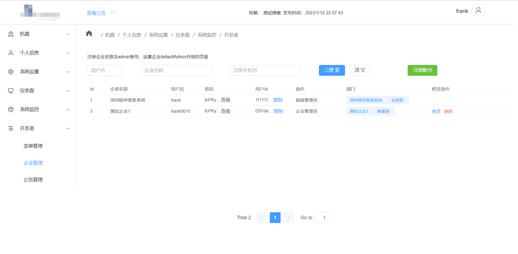Select page 1 in pagination
The height and width of the screenshot is (254, 518).
point(275,218)
